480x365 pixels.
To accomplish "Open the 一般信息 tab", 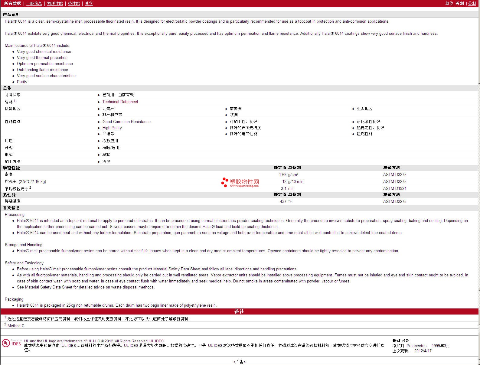I will [x=34, y=3].
